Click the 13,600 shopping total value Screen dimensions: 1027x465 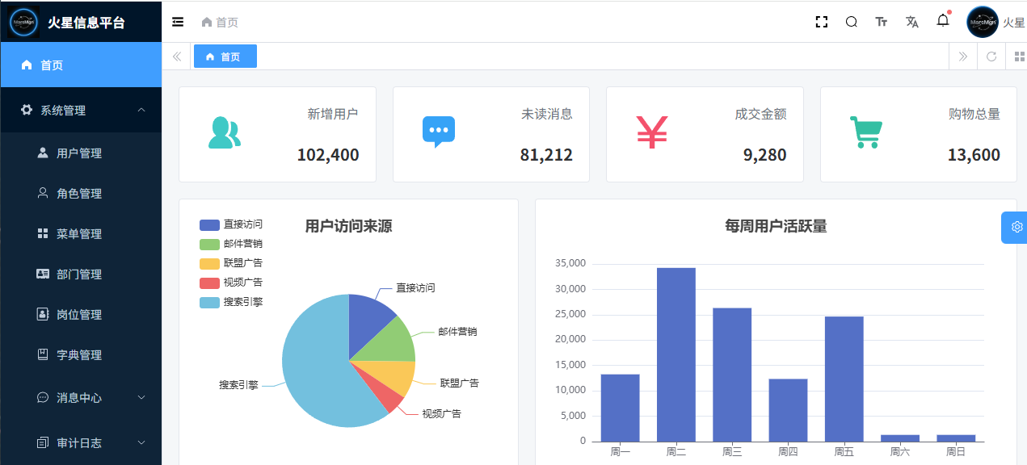tap(974, 155)
